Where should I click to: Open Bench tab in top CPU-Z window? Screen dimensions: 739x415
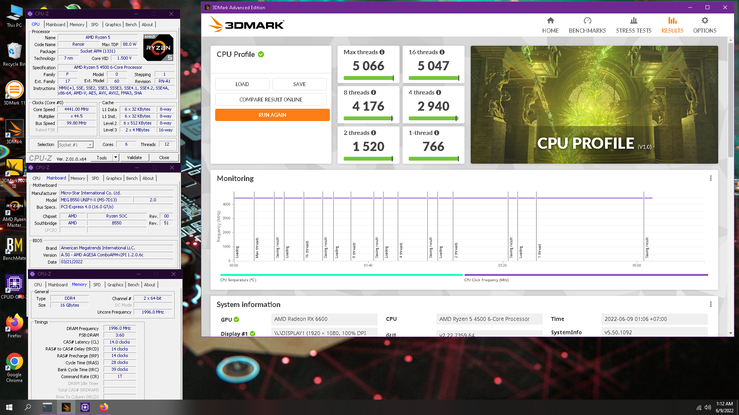point(131,25)
